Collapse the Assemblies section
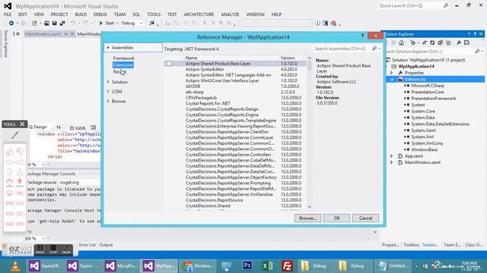This screenshot has height=273, width=487. (108, 48)
